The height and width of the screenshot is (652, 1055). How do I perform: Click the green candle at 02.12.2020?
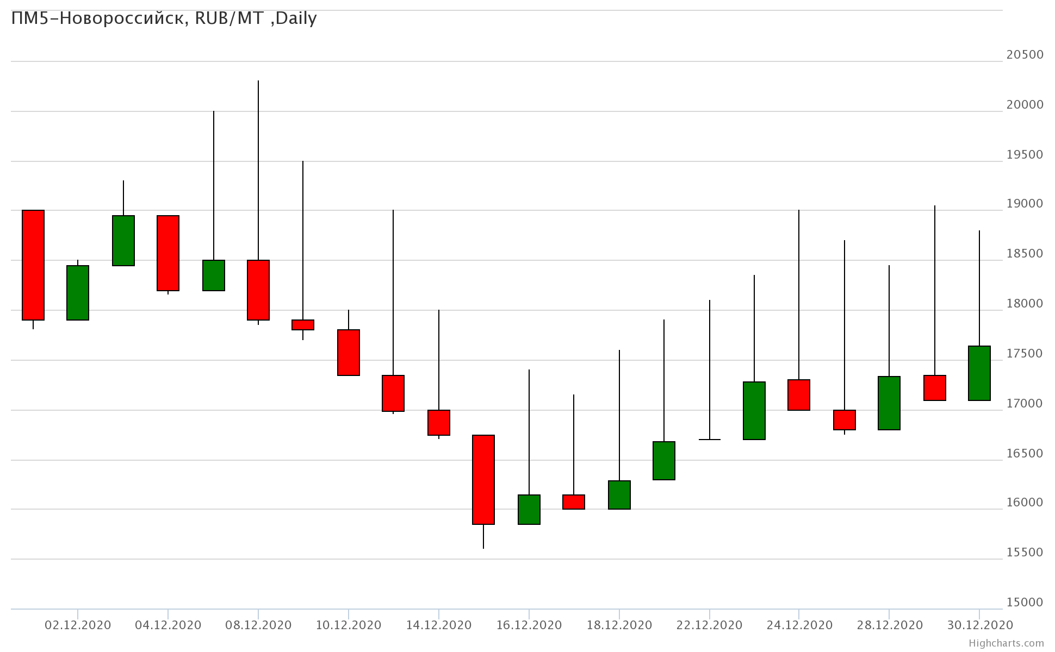pos(78,292)
